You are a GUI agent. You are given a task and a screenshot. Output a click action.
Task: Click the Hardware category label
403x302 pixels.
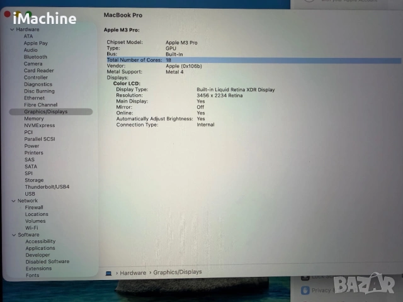point(28,30)
